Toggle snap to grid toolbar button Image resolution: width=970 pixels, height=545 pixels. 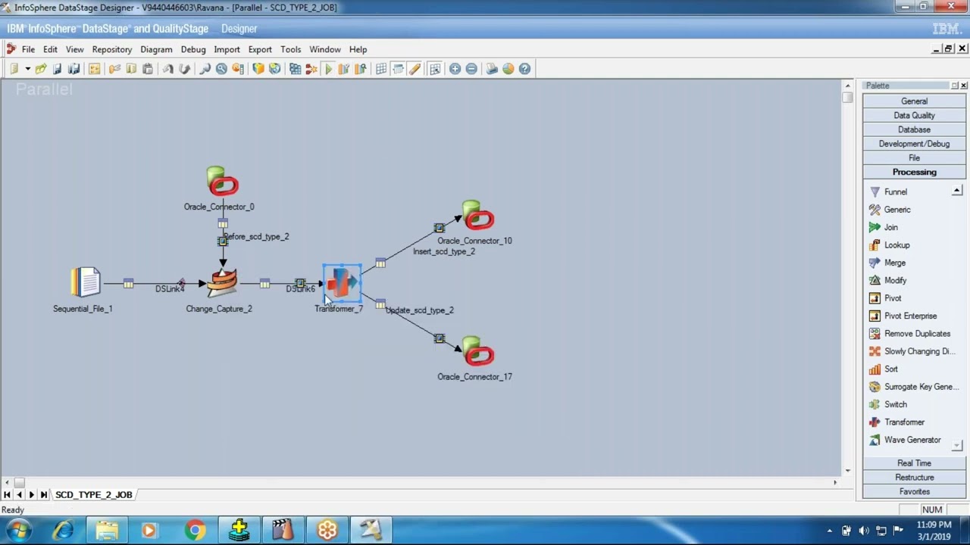tap(435, 69)
